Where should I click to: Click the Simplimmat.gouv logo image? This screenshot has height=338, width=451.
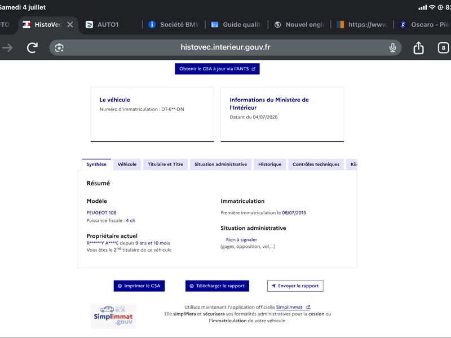(x=113, y=316)
